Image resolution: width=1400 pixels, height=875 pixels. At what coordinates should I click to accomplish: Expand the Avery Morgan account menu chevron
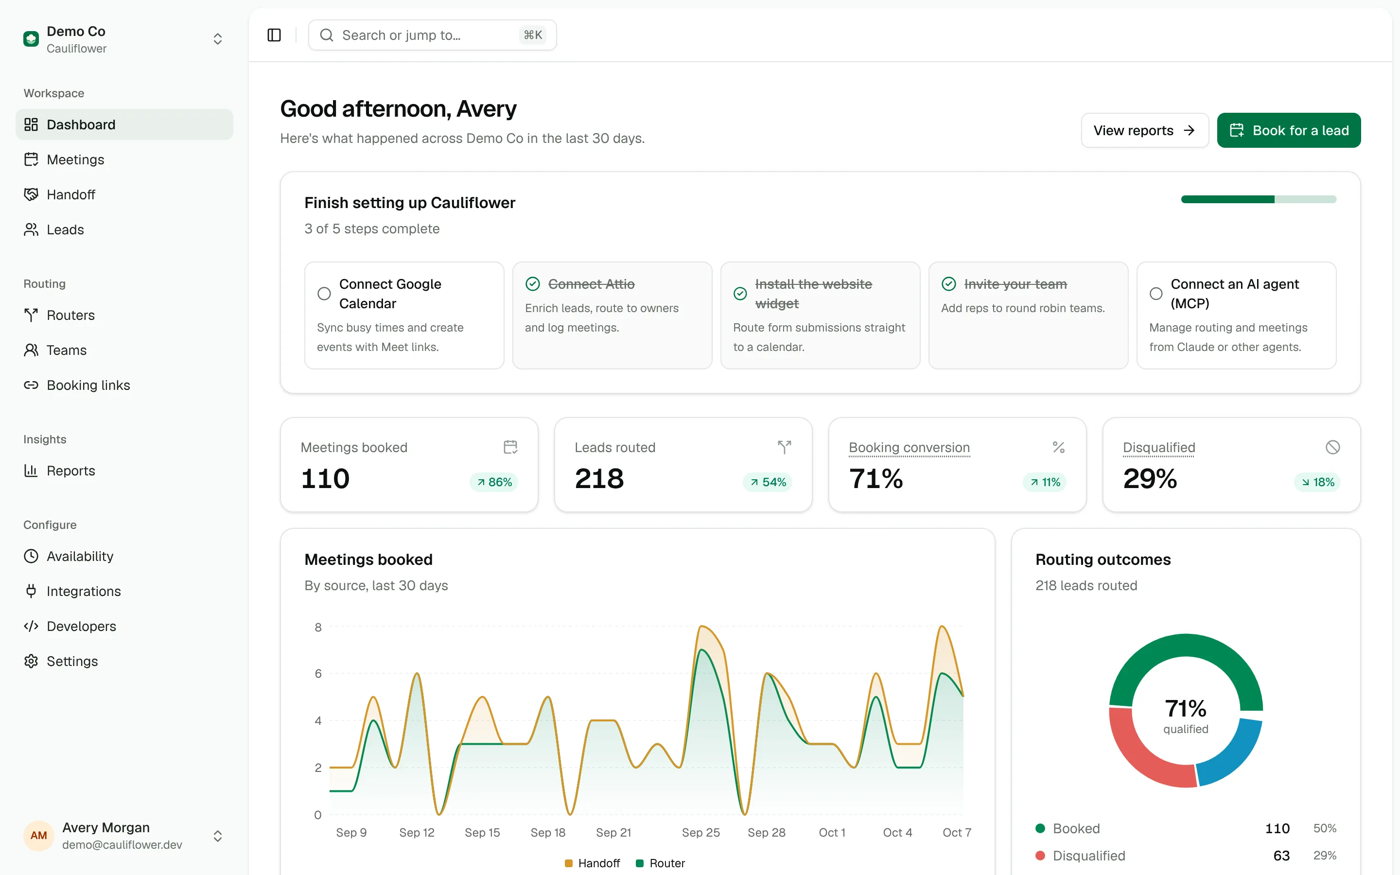(x=217, y=836)
